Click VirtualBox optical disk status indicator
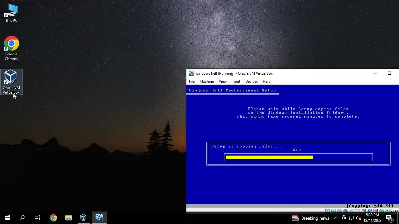 [334, 210]
